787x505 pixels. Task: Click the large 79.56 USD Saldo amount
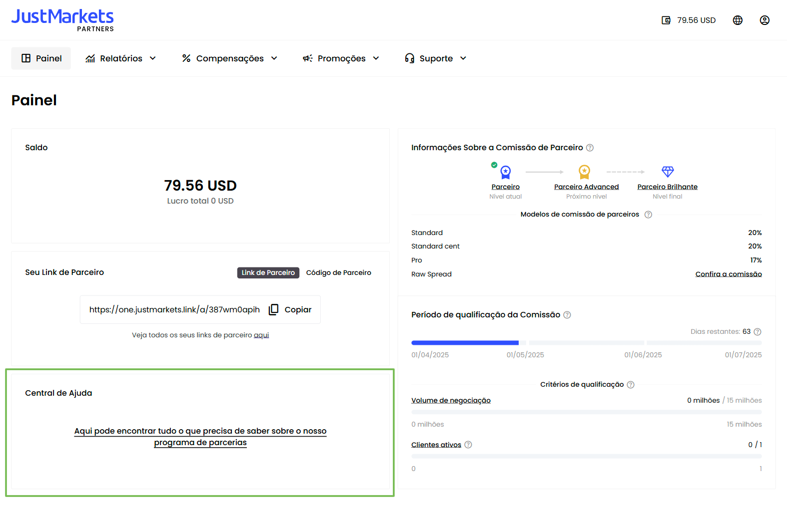(200, 186)
